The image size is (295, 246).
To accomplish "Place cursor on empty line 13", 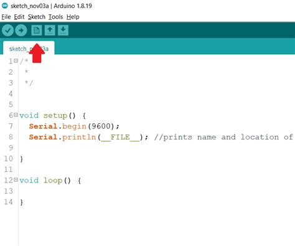I will click(x=157, y=191).
